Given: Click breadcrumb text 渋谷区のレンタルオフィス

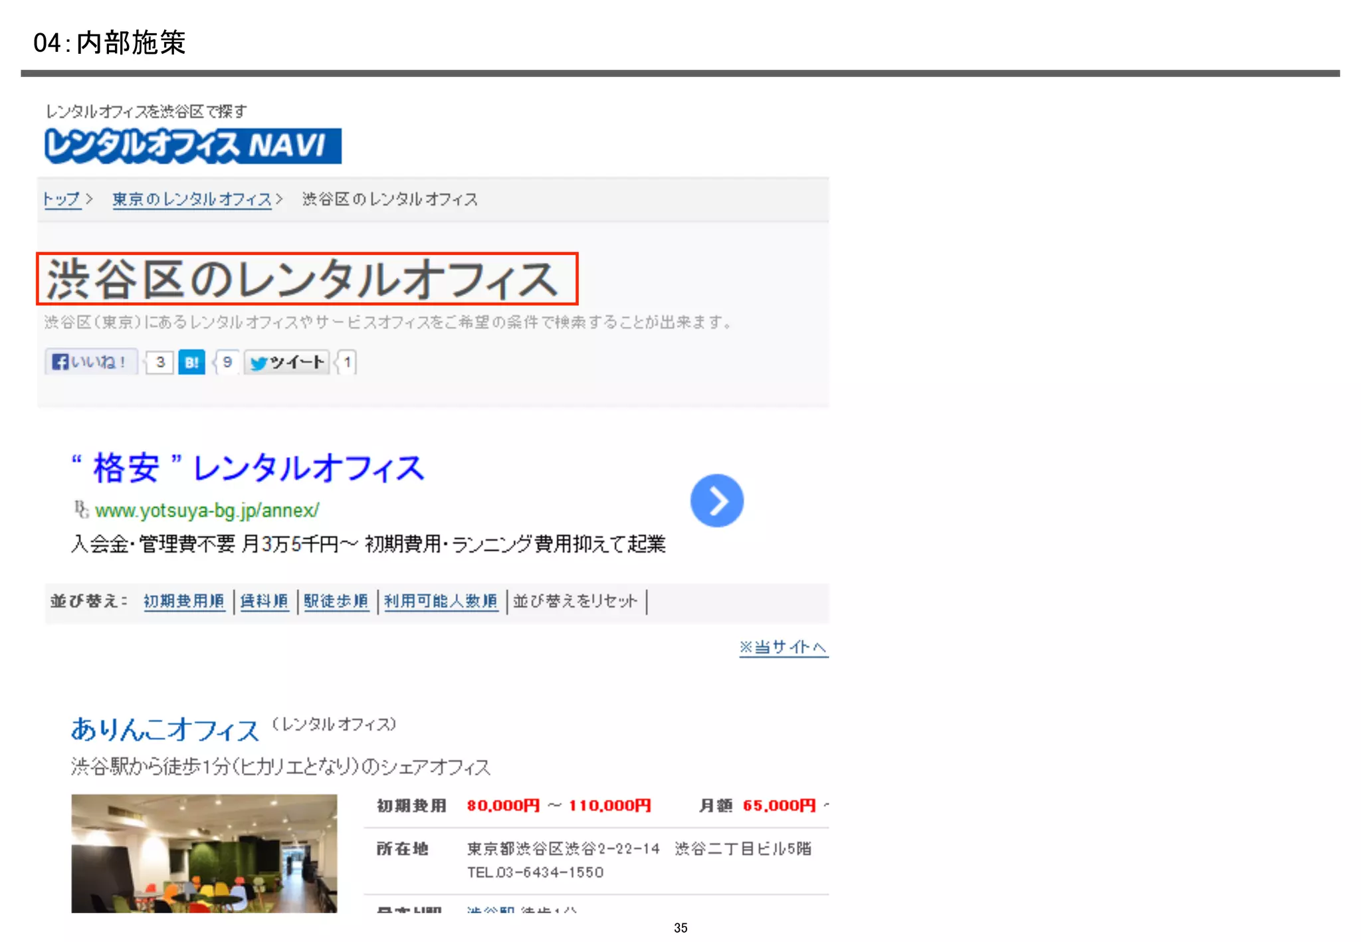Looking at the screenshot, I should point(389,199).
